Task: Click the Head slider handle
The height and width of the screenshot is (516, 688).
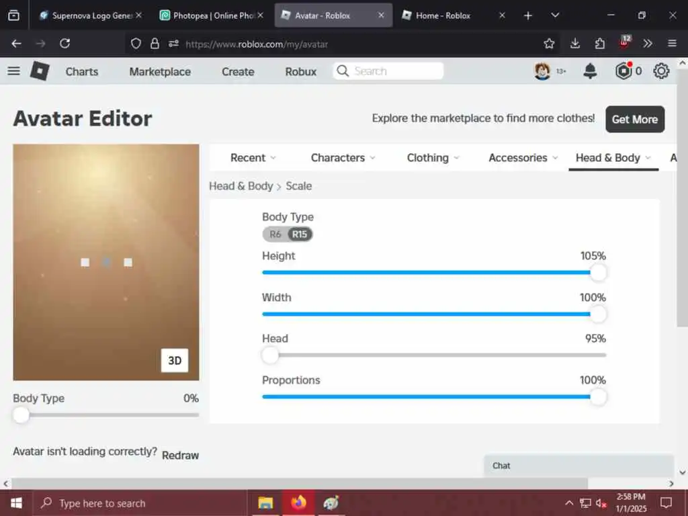Action: pos(270,355)
